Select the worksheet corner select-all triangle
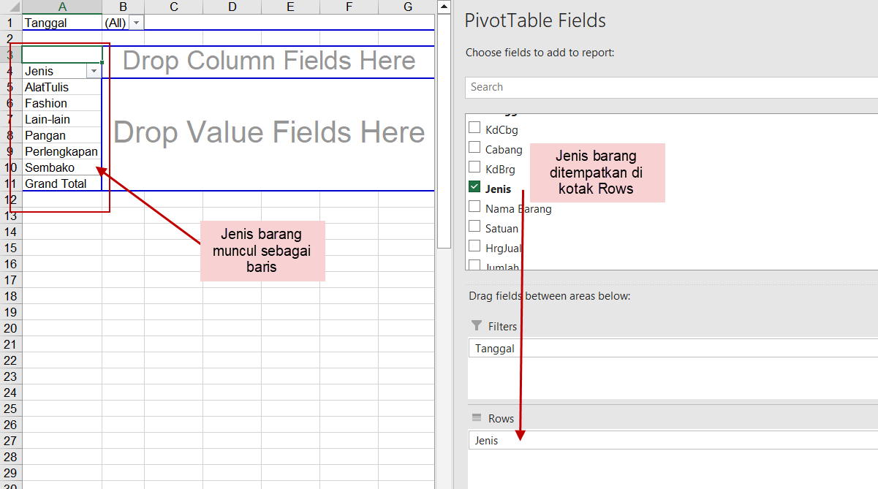 tap(10, 7)
